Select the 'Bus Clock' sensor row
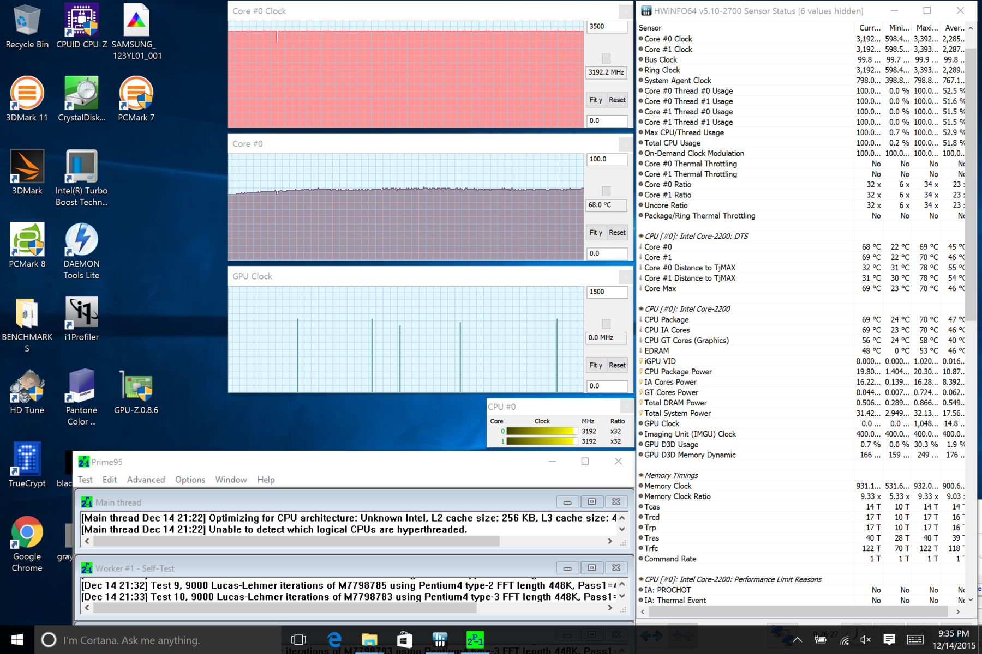 click(x=801, y=60)
